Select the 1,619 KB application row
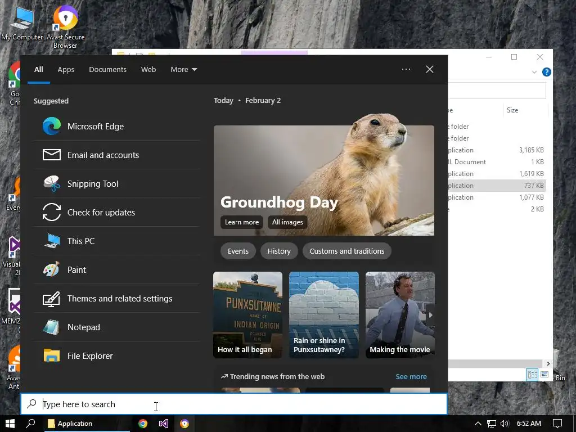The height and width of the screenshot is (432, 576). 497,173
